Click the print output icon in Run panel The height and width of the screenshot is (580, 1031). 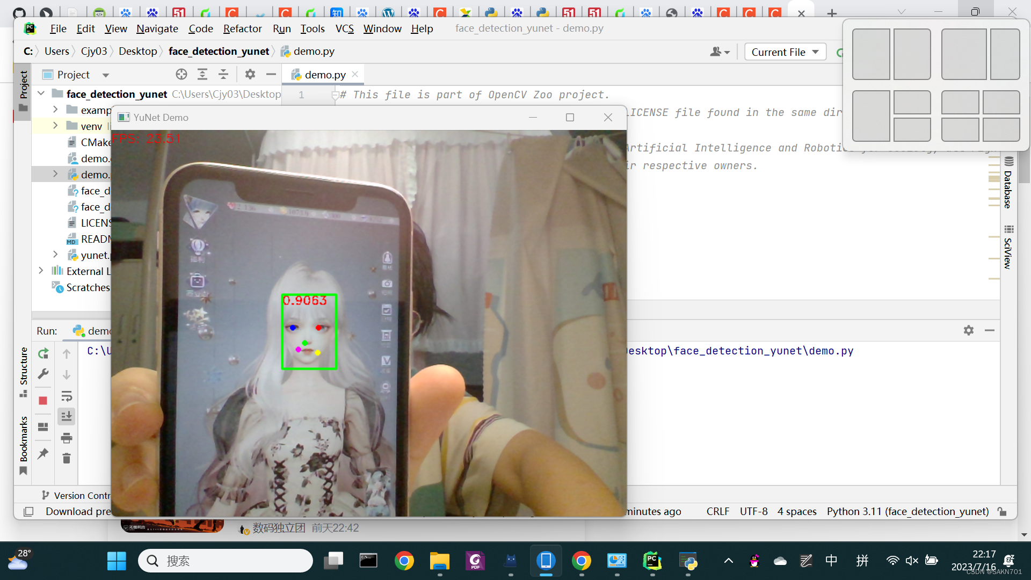pos(67,438)
